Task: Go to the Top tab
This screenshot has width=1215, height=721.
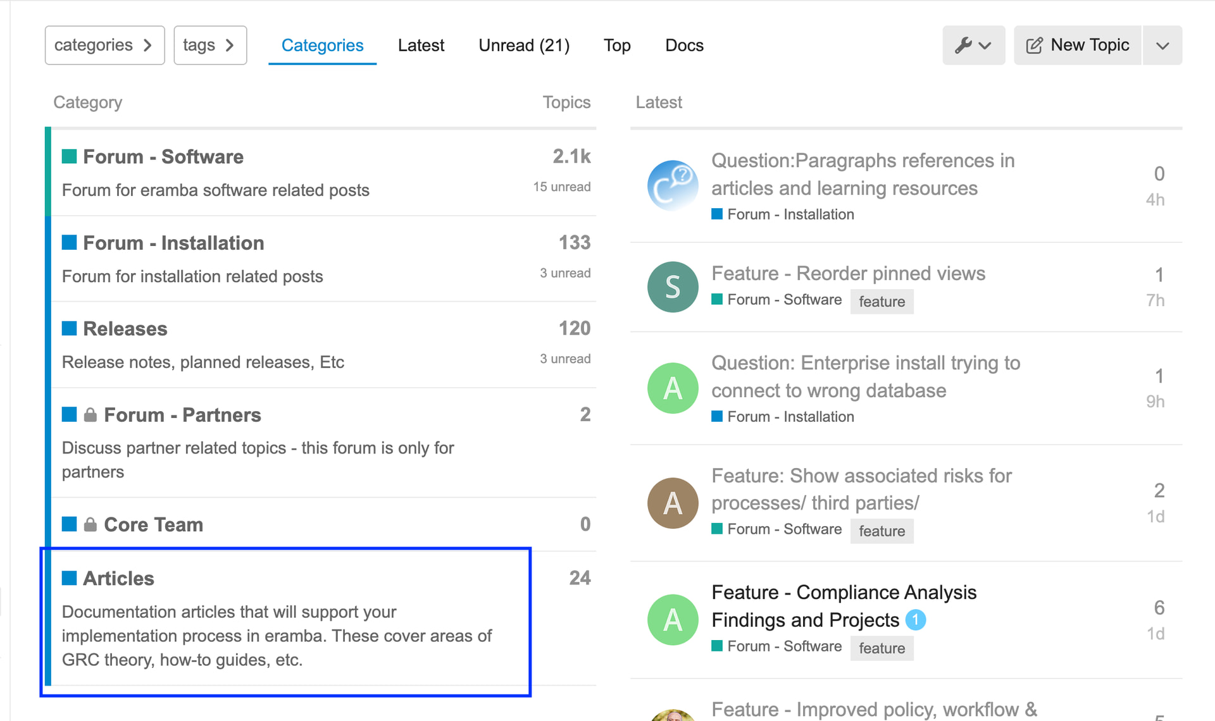Action: 617,46
